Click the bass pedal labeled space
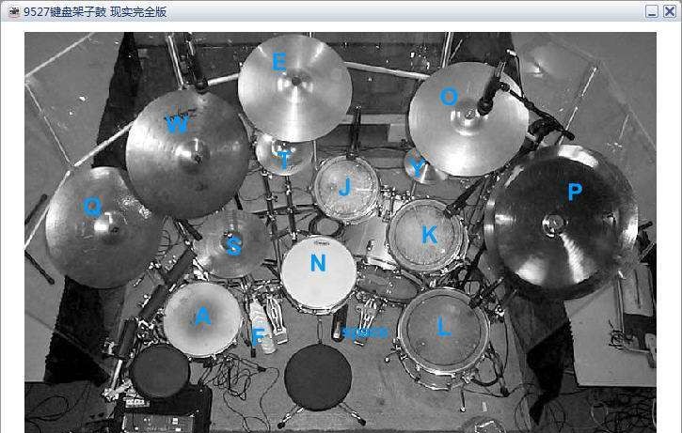 tap(366, 321)
